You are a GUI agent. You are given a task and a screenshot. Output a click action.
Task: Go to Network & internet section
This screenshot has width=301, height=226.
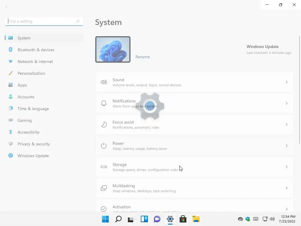44,62
